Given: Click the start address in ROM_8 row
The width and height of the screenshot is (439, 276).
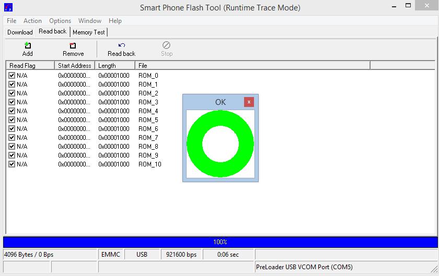Looking at the screenshot, I should (x=74, y=146).
